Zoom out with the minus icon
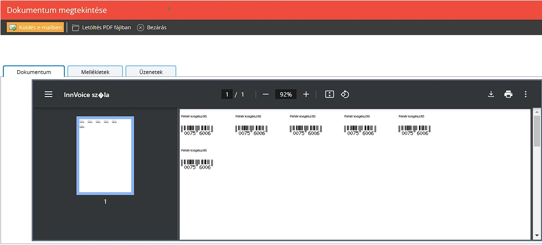542x245 pixels. pos(265,94)
